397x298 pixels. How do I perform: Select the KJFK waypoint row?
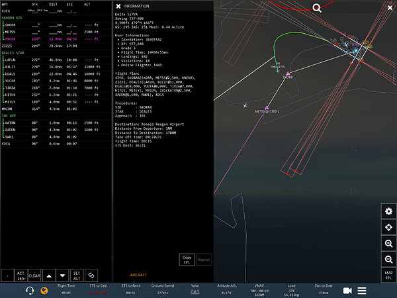[x=56, y=11]
